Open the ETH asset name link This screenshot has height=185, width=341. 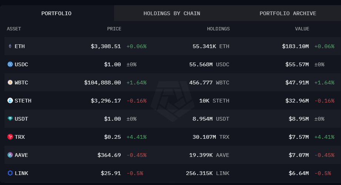(x=20, y=46)
